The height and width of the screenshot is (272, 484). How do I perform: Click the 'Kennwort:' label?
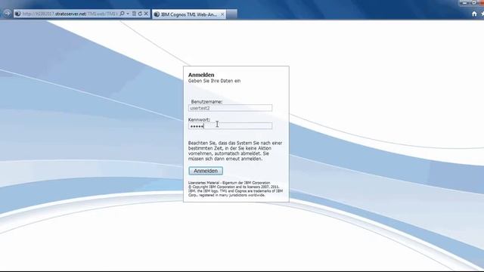199,119
